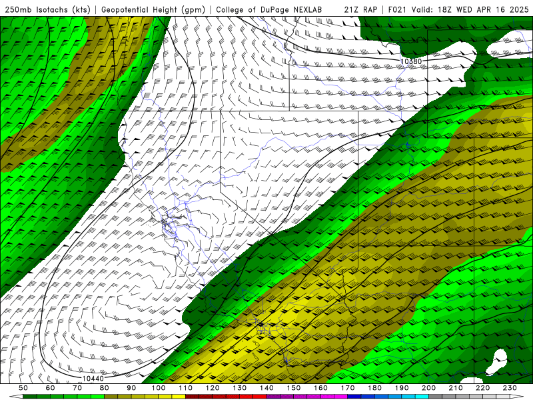Screen dimensions: 533x400
Task: Click the right arrow end of color bar
Action: tap(517, 397)
